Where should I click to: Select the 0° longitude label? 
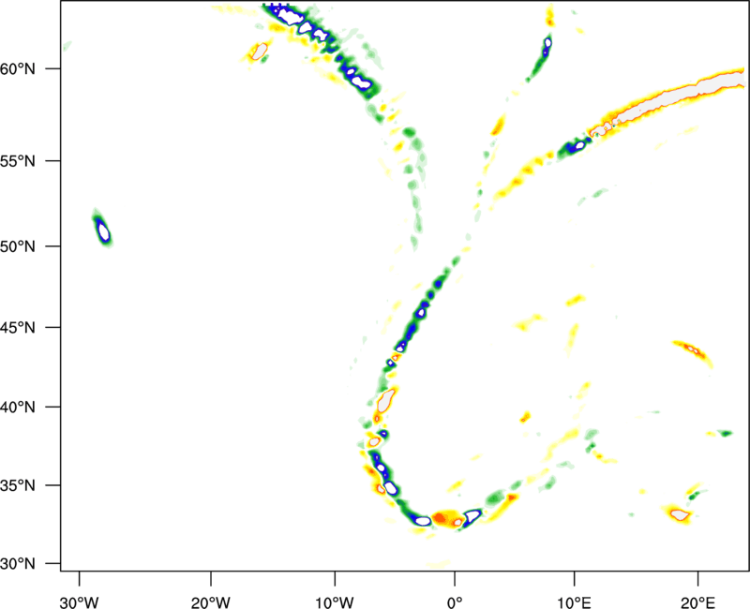pos(454,602)
